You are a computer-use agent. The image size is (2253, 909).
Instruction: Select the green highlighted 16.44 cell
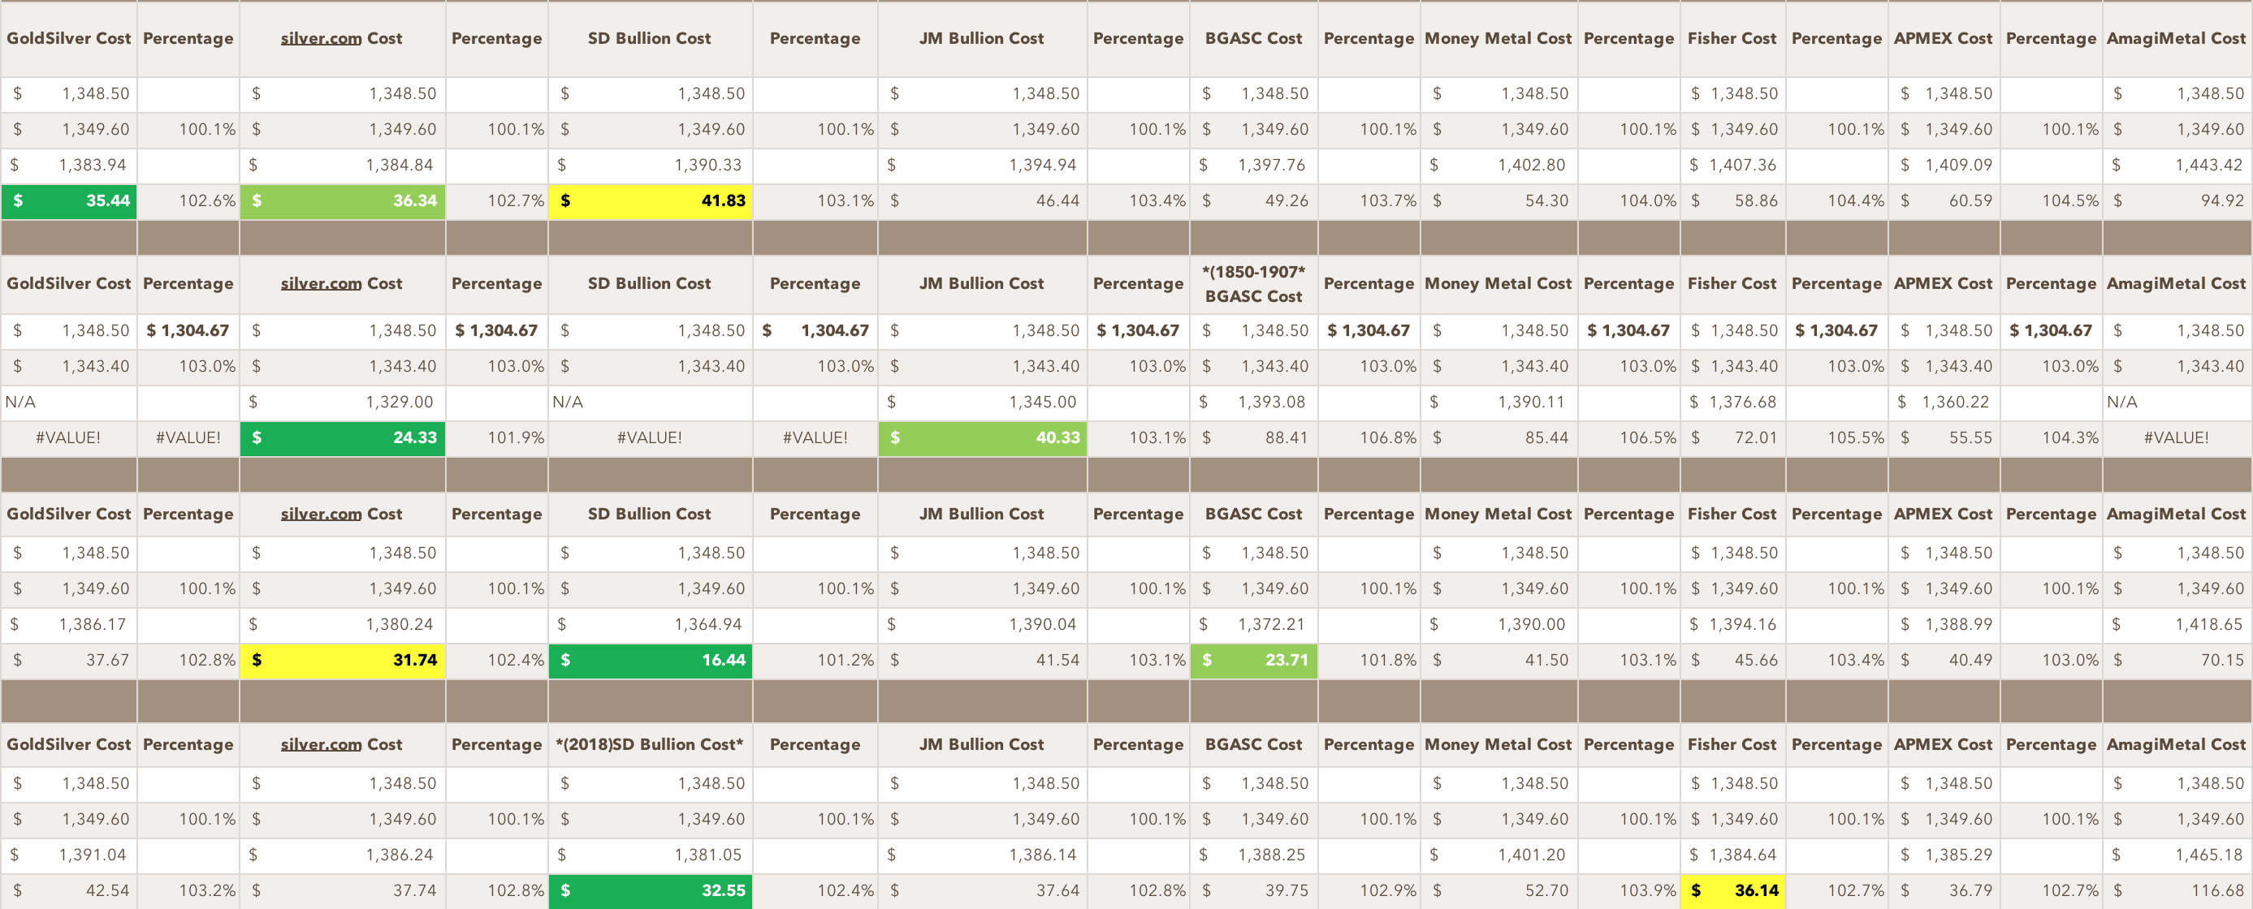(x=651, y=661)
